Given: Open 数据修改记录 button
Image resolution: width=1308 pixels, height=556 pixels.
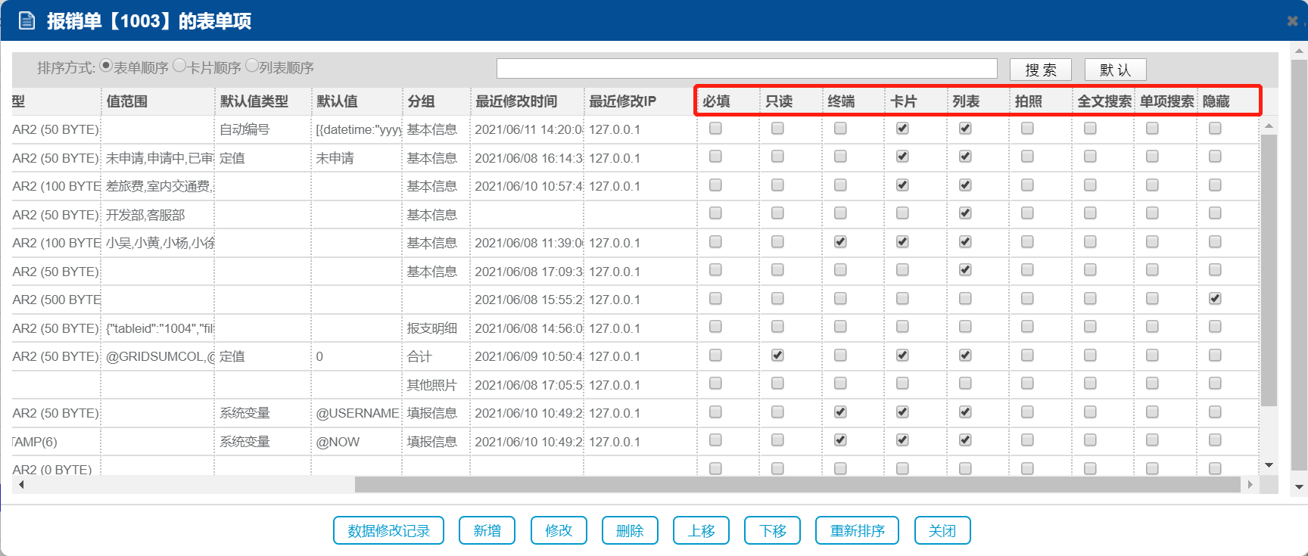Looking at the screenshot, I should coord(388,530).
